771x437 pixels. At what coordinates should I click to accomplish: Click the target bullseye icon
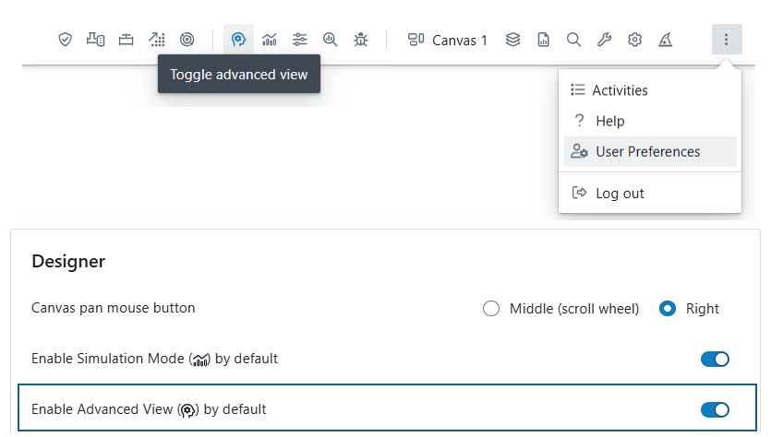point(187,40)
